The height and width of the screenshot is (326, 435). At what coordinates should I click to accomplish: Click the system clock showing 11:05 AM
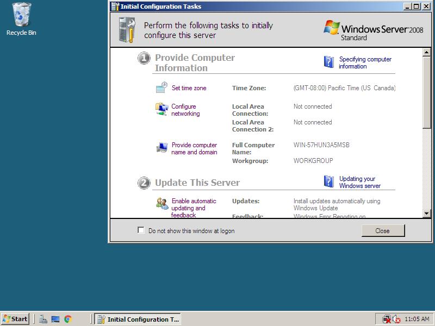point(417,319)
